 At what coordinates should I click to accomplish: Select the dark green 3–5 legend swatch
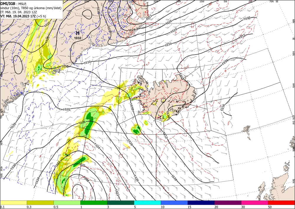(121, 203)
